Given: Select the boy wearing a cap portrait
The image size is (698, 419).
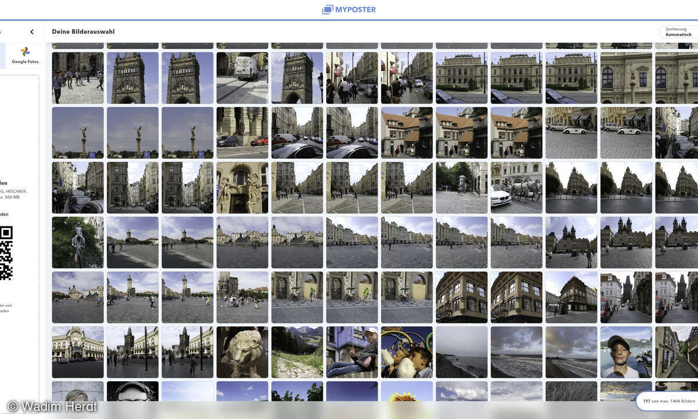Looking at the screenshot, I should tap(625, 351).
